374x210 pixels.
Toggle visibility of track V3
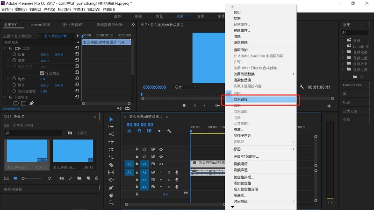161,149
